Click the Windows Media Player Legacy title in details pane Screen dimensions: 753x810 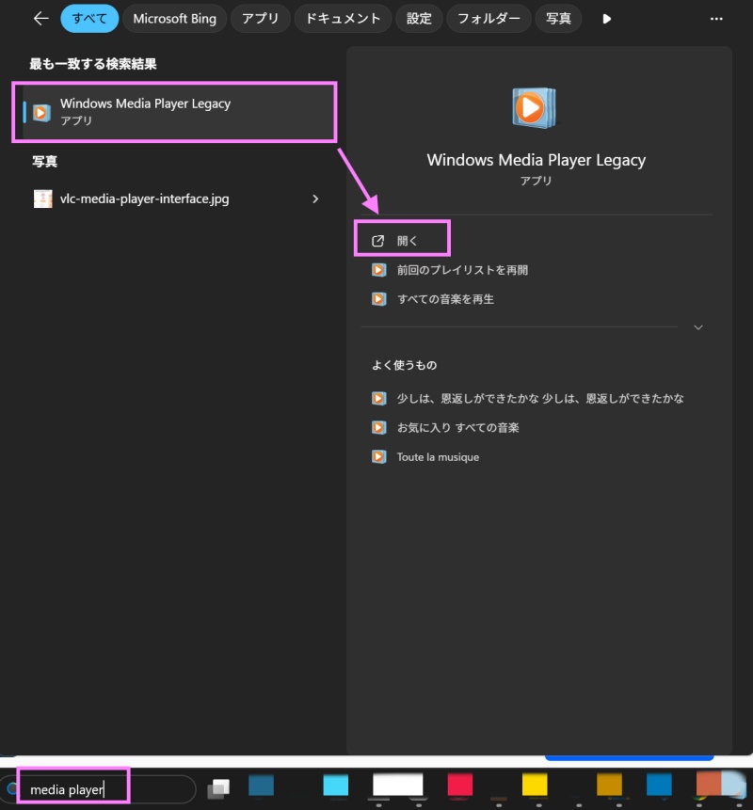[536, 160]
